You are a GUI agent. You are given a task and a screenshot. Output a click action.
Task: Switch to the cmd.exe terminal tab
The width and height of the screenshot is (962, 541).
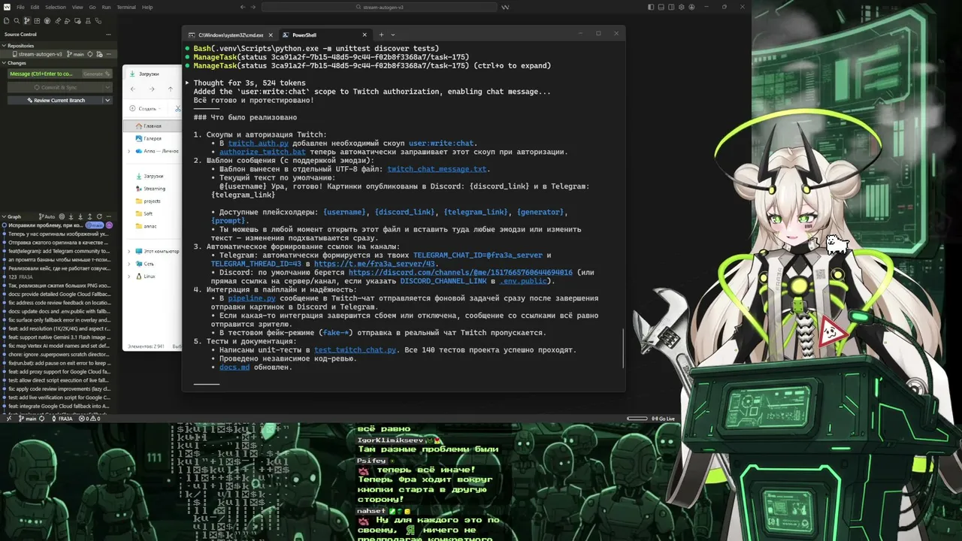(x=231, y=35)
